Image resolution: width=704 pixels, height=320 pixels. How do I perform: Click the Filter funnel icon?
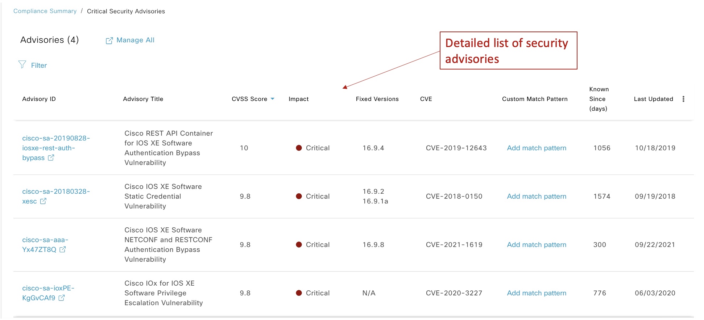click(22, 65)
